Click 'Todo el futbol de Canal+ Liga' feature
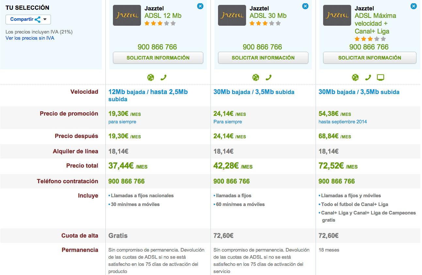The image size is (422, 275). pos(354,204)
